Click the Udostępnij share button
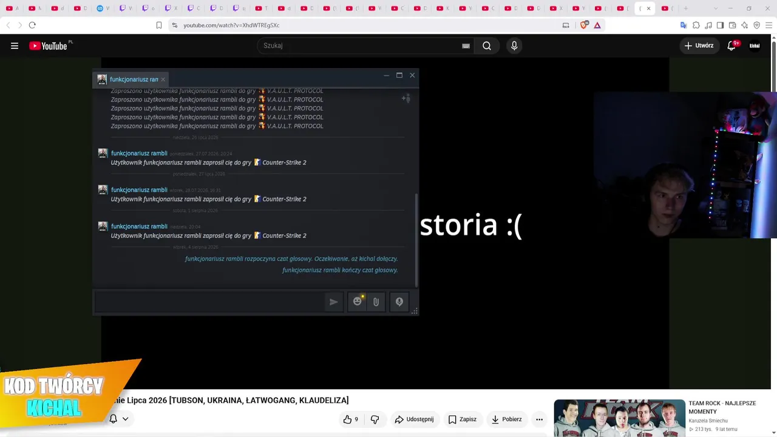 tap(414, 419)
